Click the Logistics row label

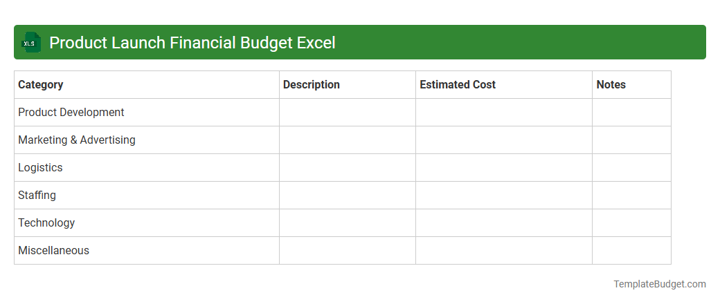40,168
